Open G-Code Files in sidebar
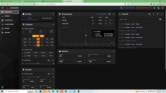This screenshot has width=166, height=93. (x=9, y=20)
